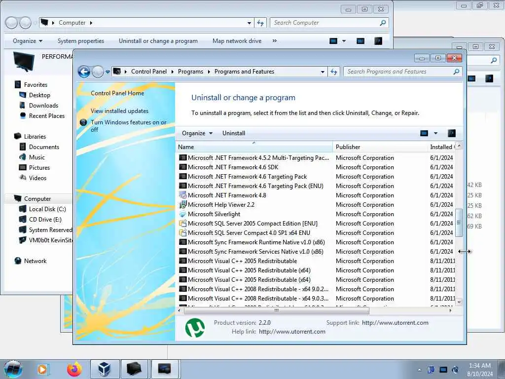Open recent pages dropdown next to forward button
The width and height of the screenshot is (505, 379).
pos(108,72)
